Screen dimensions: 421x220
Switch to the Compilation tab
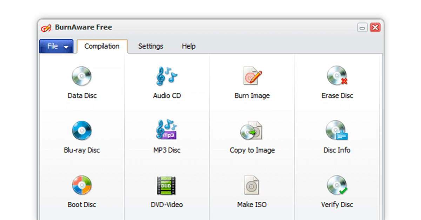(102, 46)
